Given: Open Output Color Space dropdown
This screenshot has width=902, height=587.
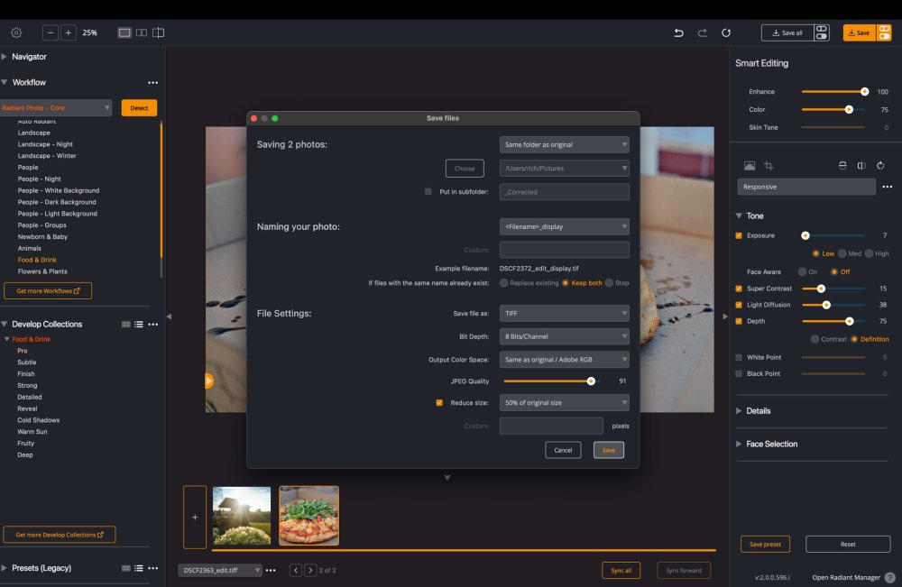Looking at the screenshot, I should 565,360.
